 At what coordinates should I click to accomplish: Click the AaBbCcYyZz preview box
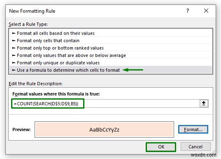(104, 129)
